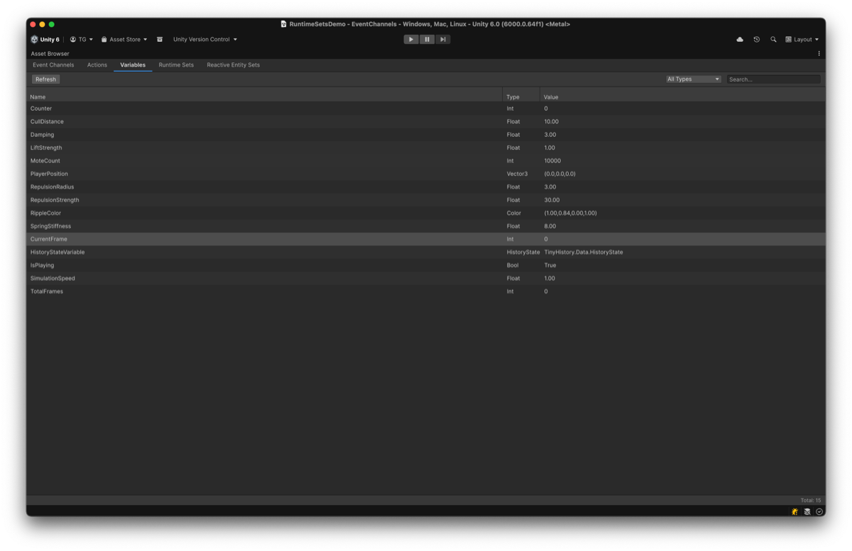This screenshot has height=551, width=852.
Task: Switch to the Runtime Sets tab
Action: tap(176, 64)
